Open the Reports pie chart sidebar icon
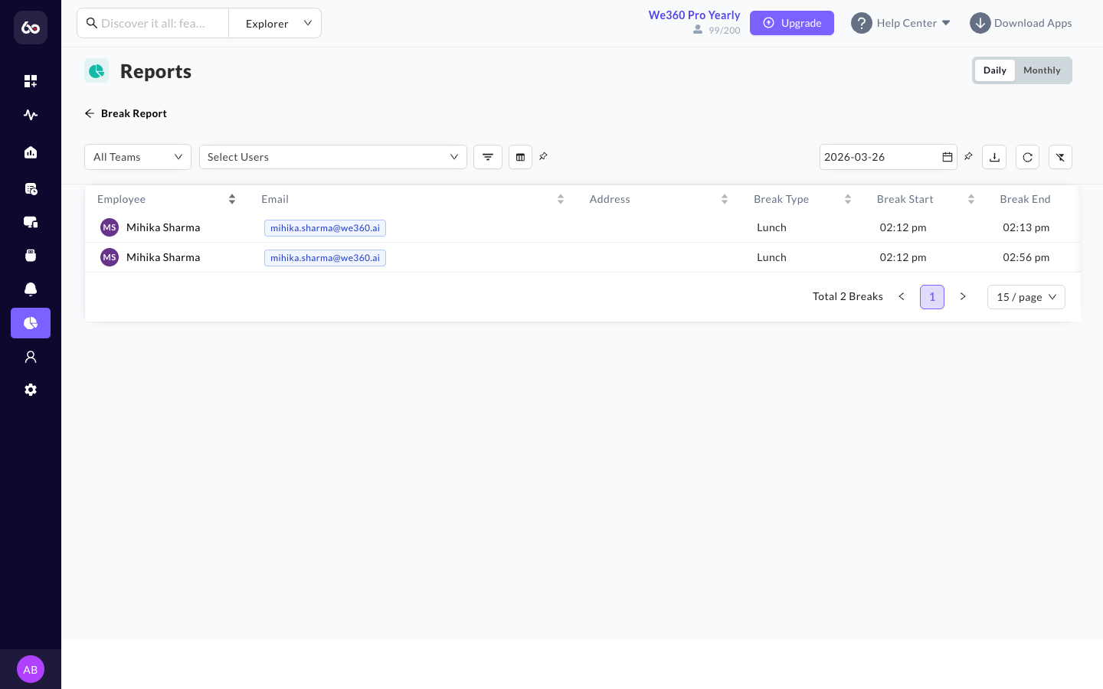 (x=31, y=323)
